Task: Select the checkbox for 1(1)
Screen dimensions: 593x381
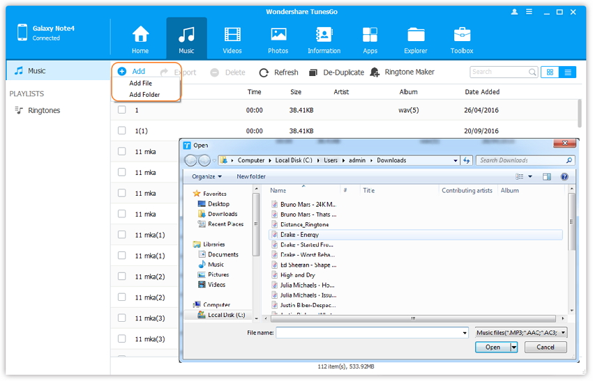Action: (x=122, y=131)
